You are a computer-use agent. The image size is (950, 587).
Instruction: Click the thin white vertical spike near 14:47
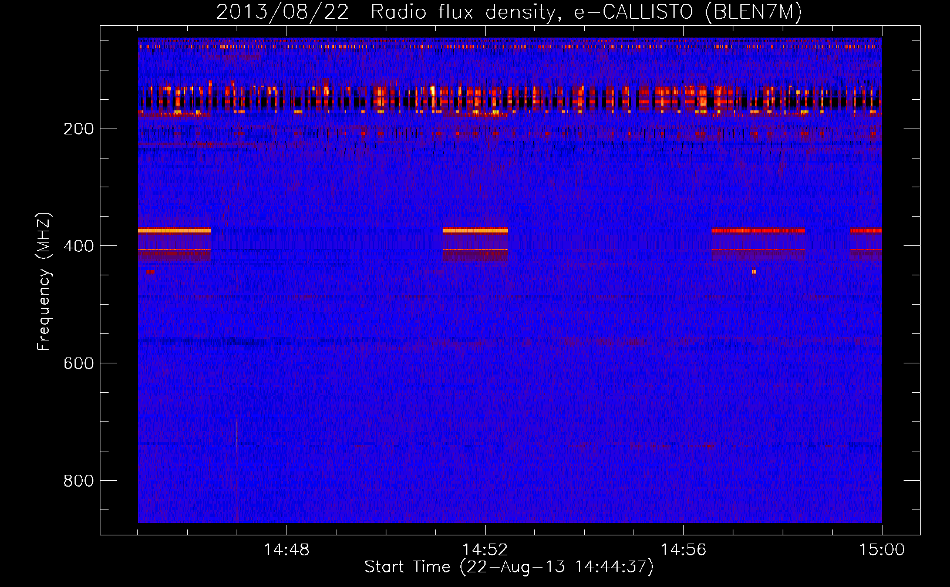tap(237, 435)
